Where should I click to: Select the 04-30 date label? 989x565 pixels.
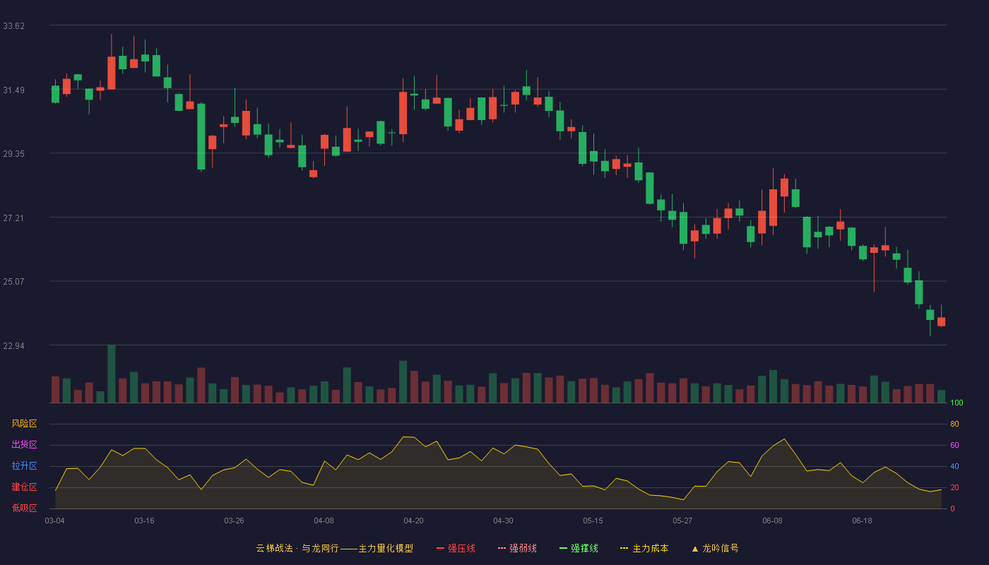click(x=503, y=521)
